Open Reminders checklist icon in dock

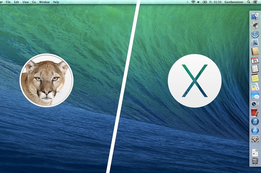tap(255, 69)
